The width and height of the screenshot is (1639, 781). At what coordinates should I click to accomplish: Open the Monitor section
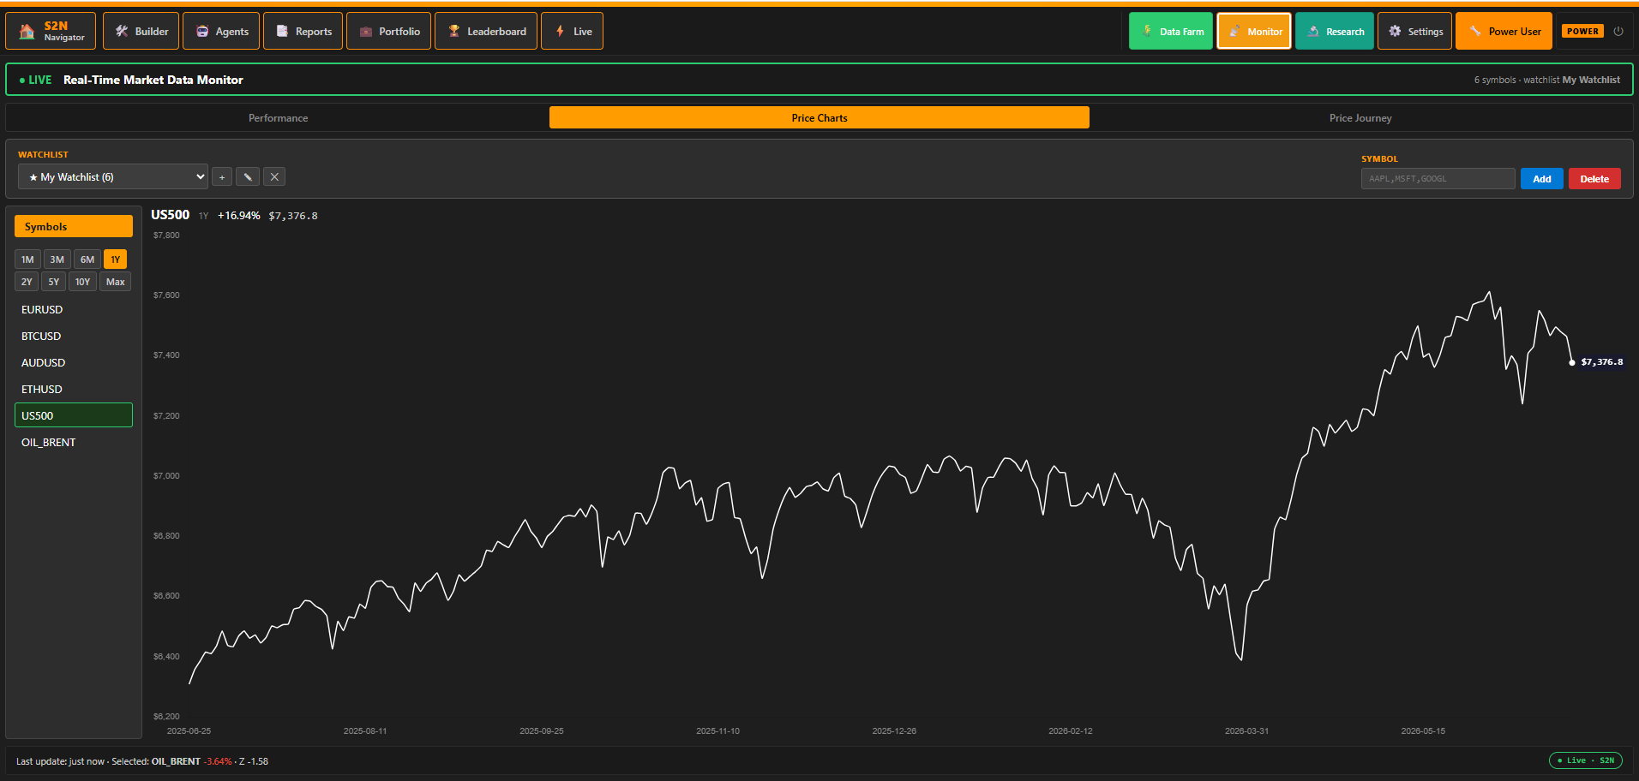[1254, 31]
